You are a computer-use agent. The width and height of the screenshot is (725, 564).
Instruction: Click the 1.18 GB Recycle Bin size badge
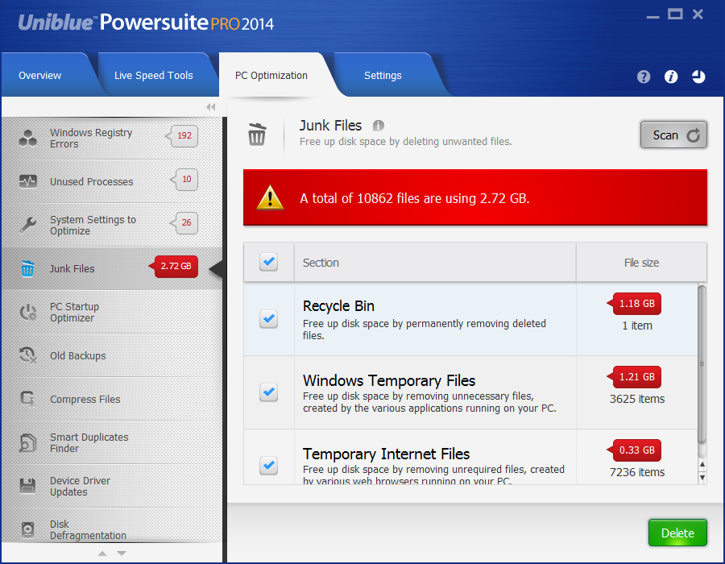coord(635,304)
